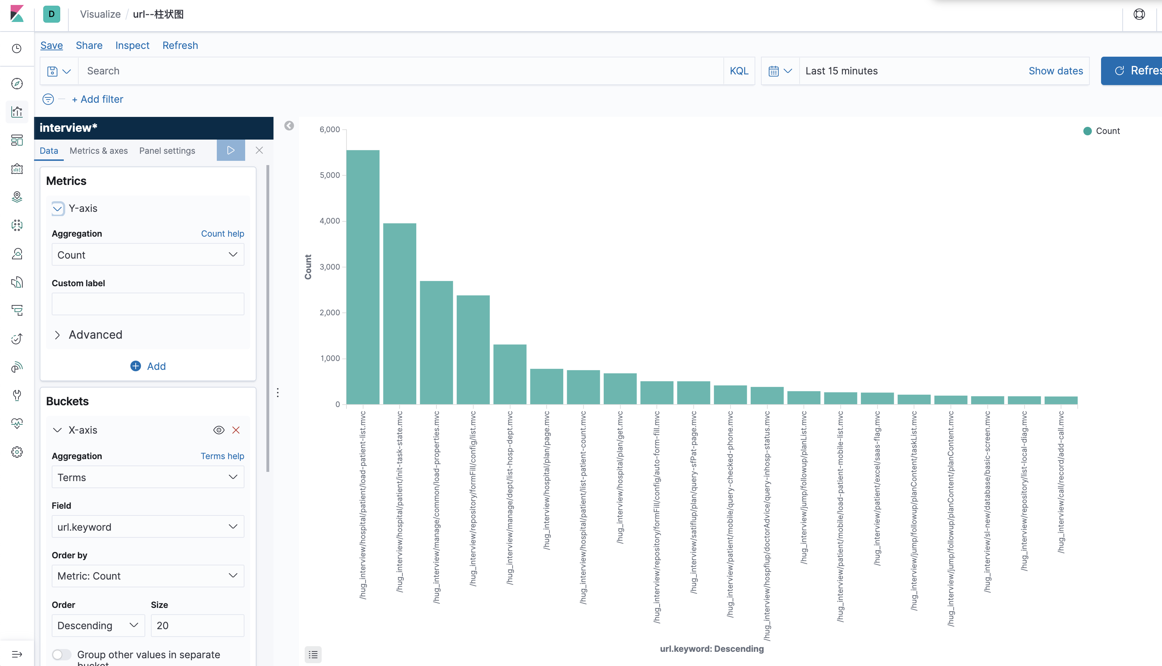Click the Search query input
1162x666 pixels.
[x=401, y=71]
